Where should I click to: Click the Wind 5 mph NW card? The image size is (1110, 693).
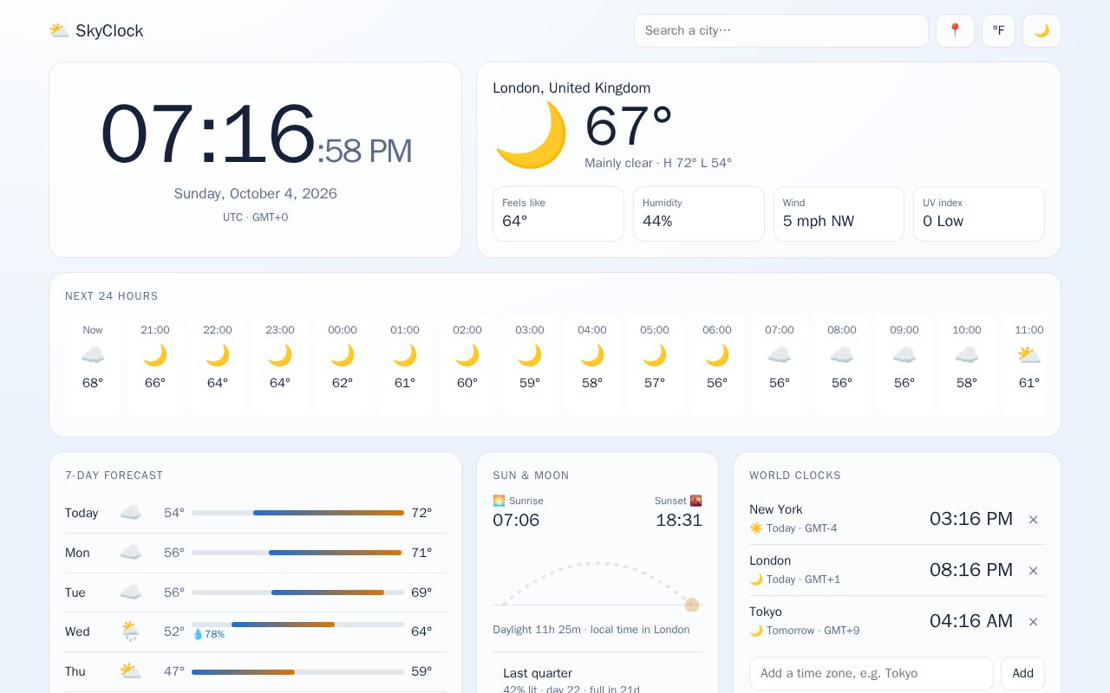click(x=839, y=214)
